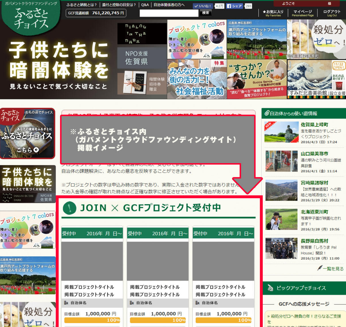Click the 宮崎県諸塚村 mountain thumbnail

(281, 190)
